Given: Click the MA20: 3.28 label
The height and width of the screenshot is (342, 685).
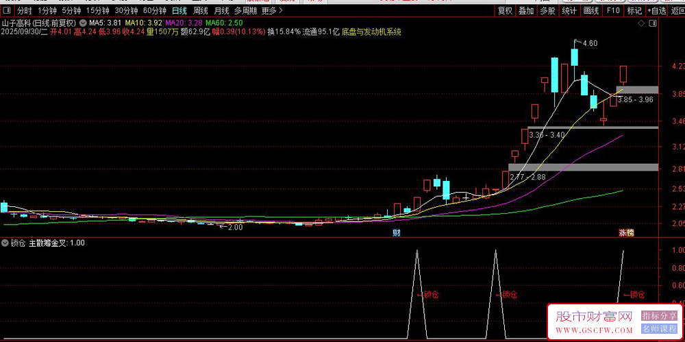Looking at the screenshot, I should click(184, 23).
